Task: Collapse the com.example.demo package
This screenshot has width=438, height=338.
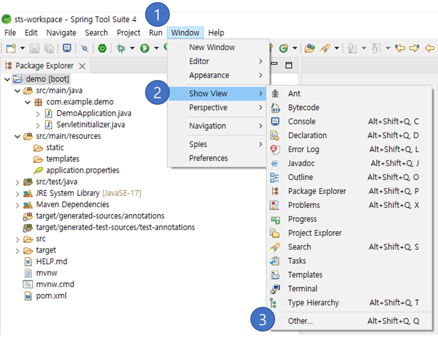Action: pos(28,102)
